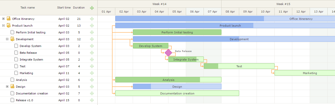Click the add-task plus icon in grid header
This screenshot has height=105, width=335.
pos(92,8)
